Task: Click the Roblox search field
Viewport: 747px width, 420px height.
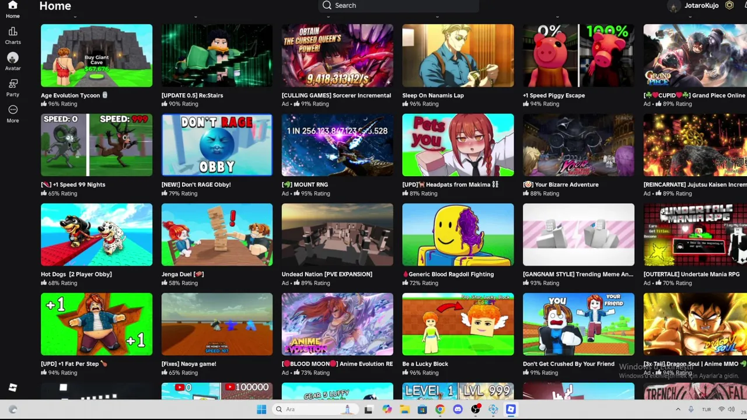Action: point(399,5)
